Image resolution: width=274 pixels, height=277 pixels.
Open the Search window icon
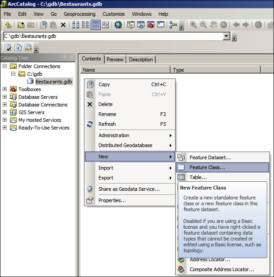click(x=118, y=25)
